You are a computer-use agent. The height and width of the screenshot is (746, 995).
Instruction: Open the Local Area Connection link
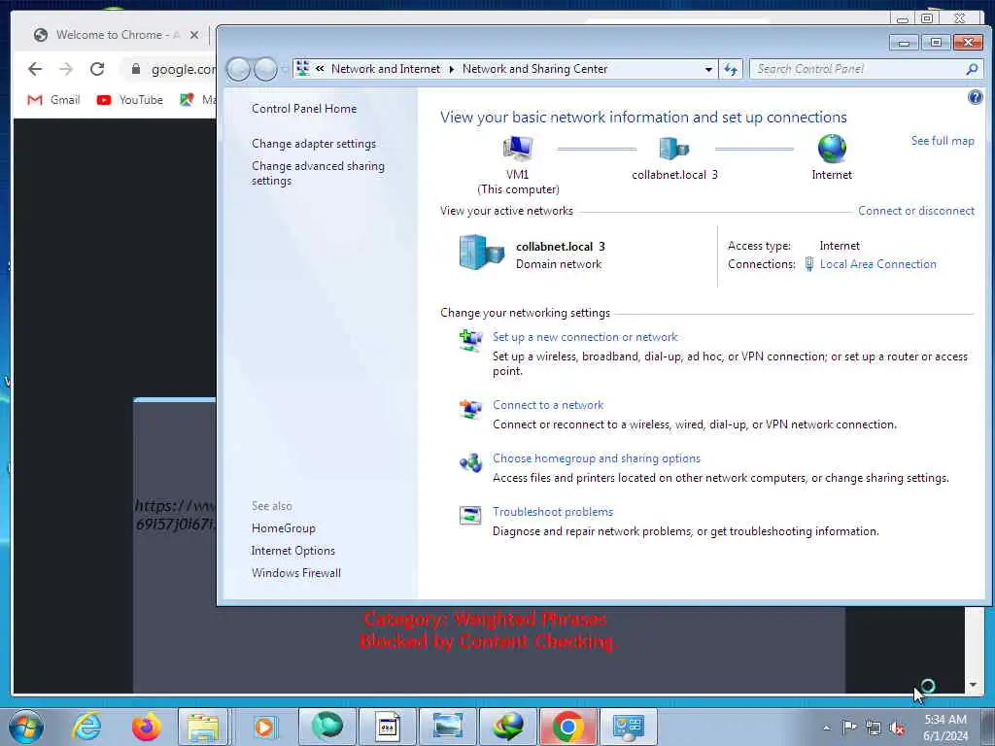877,264
